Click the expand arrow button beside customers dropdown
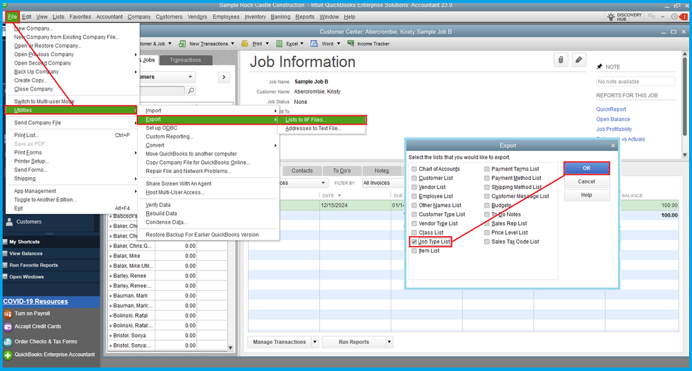 [224, 78]
